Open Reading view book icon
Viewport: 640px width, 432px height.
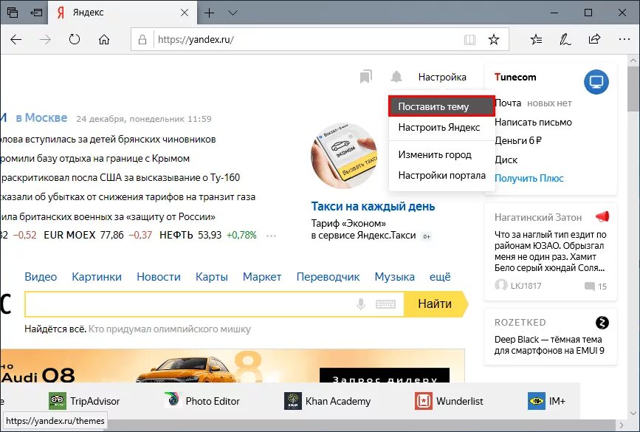(x=469, y=40)
